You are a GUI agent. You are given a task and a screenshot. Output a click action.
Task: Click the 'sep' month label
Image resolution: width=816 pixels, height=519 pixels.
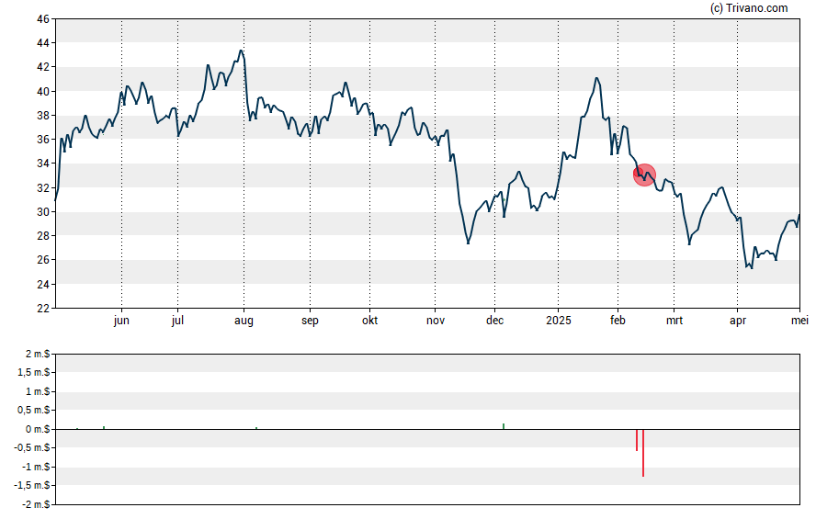pyautogui.click(x=310, y=321)
